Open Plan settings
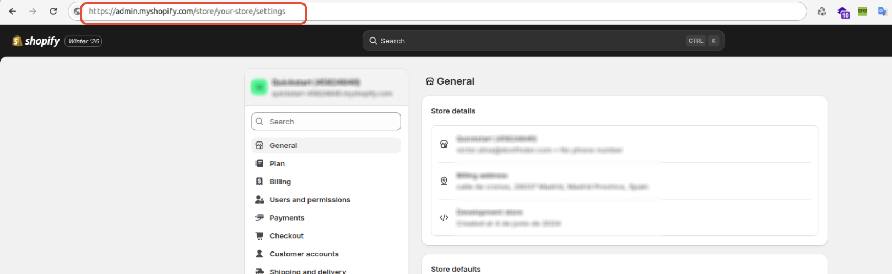The image size is (892, 274). point(326,163)
